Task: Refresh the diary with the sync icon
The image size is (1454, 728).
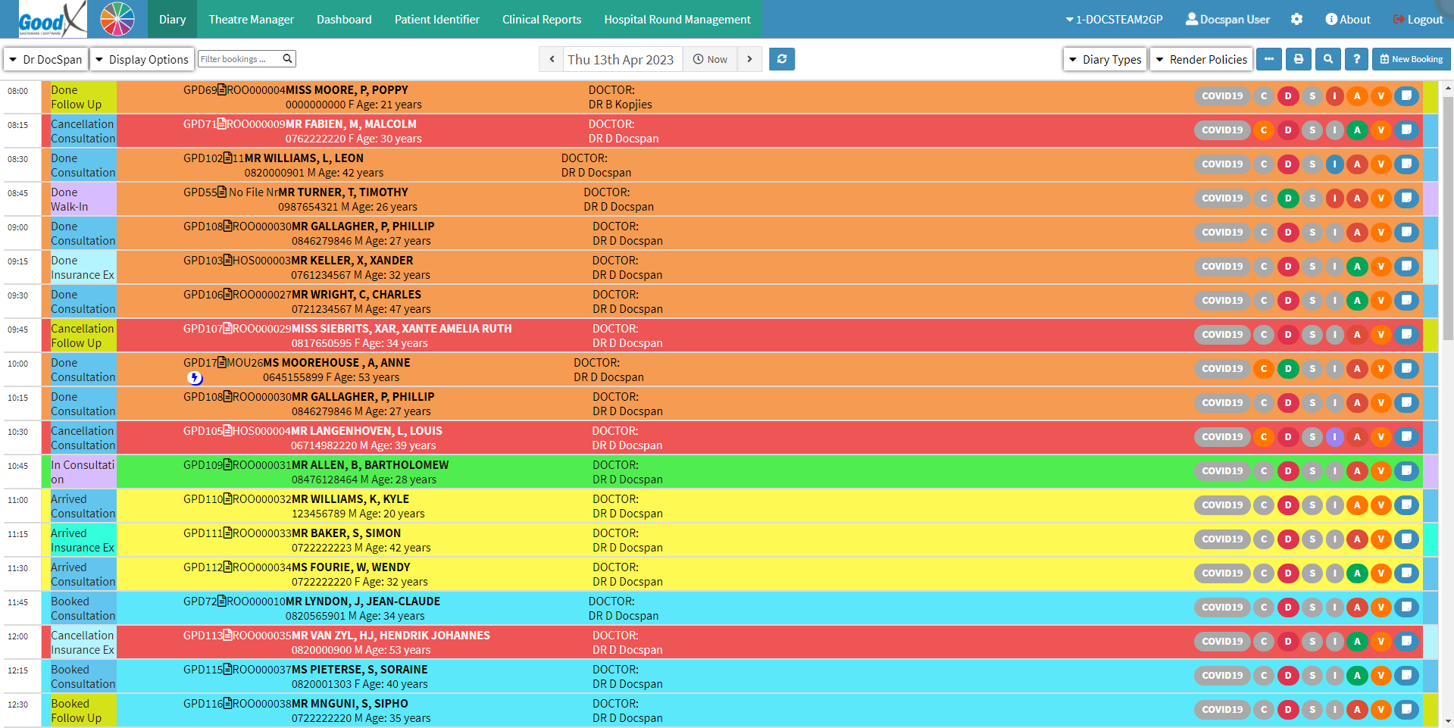Action: pyautogui.click(x=781, y=59)
